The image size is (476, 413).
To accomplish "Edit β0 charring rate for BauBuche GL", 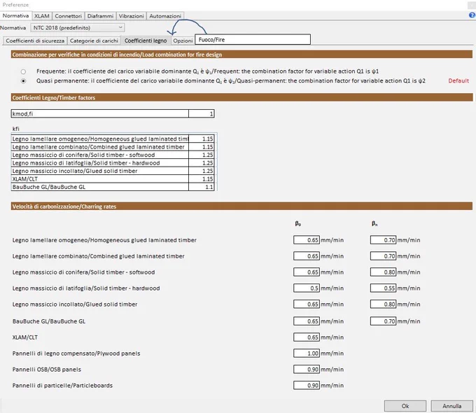I will click(307, 321).
